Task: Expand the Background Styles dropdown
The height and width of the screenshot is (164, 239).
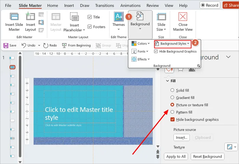Action: tap(172, 44)
